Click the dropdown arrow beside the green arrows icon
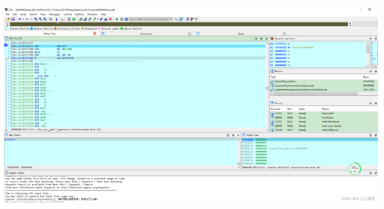This screenshot has height=209, width=384. click(x=98, y=19)
